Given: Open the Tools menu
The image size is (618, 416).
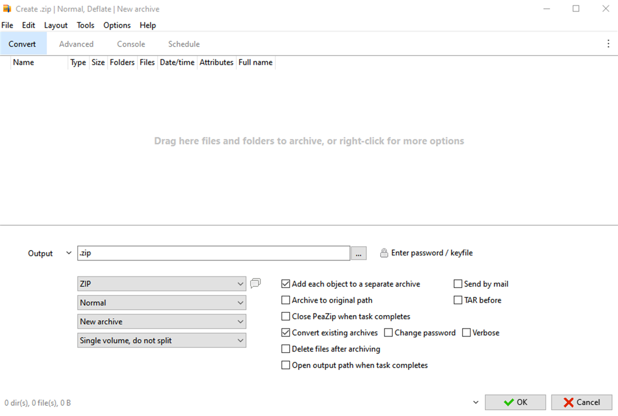Looking at the screenshot, I should coord(85,25).
